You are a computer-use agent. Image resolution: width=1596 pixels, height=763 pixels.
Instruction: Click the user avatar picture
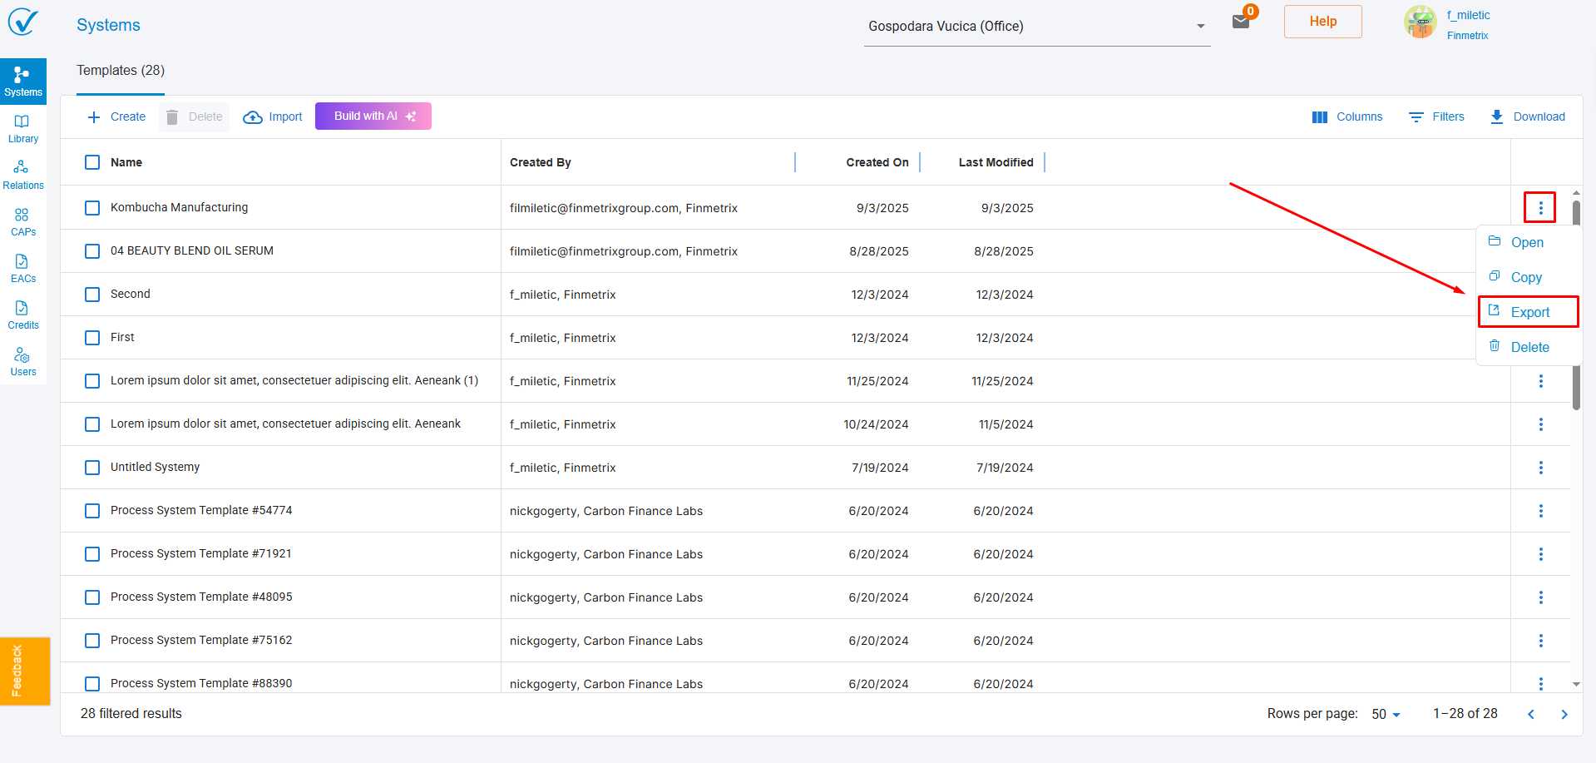click(1420, 22)
